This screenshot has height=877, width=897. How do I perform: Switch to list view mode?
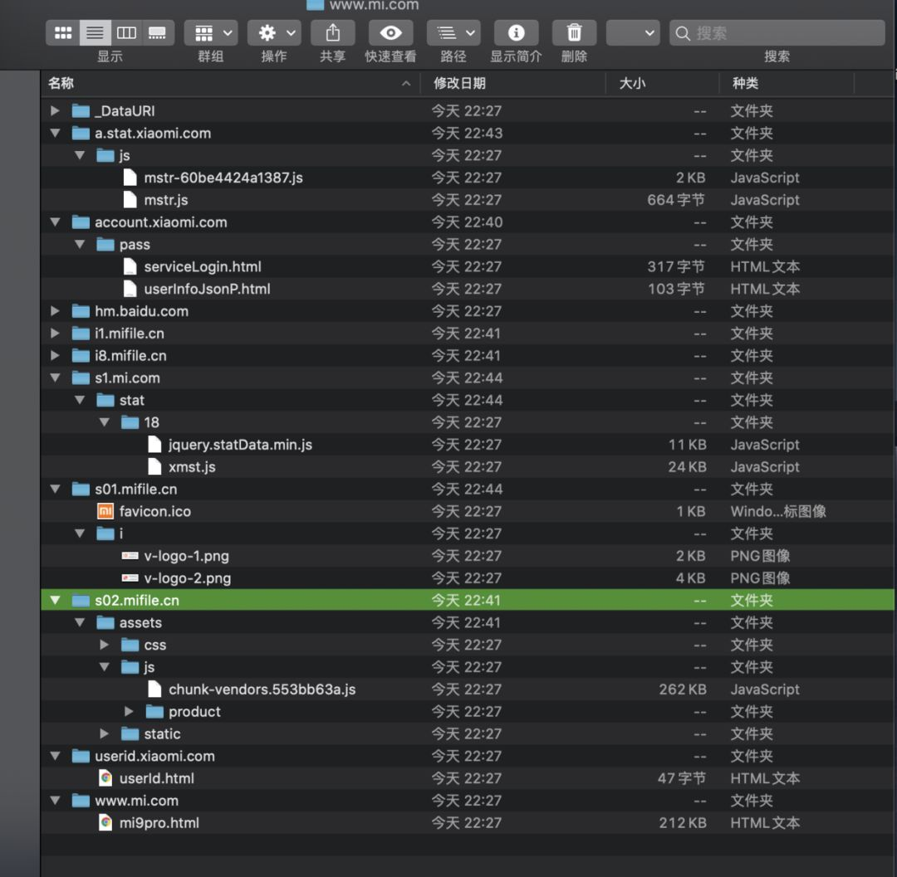pos(95,33)
